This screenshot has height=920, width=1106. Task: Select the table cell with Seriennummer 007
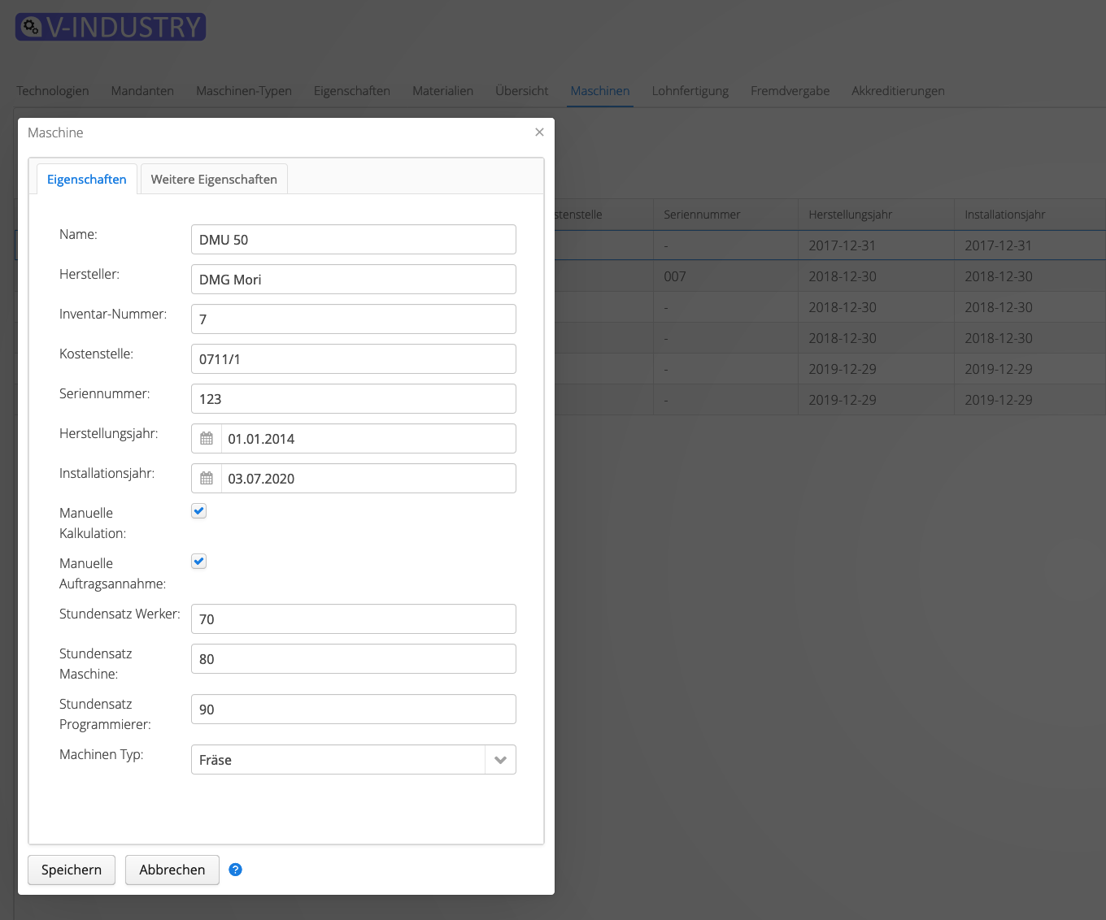tap(725, 276)
